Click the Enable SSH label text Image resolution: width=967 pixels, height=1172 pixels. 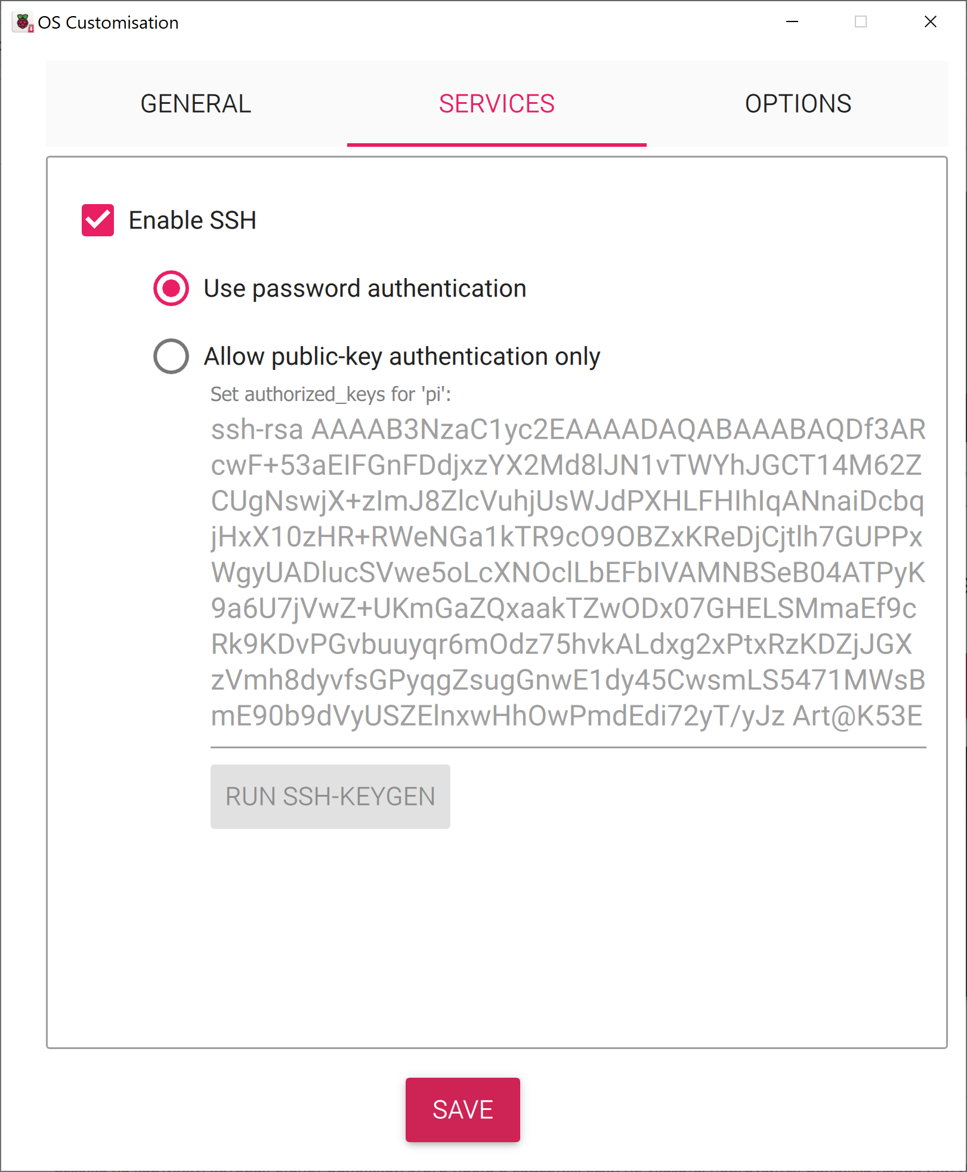tap(192, 220)
